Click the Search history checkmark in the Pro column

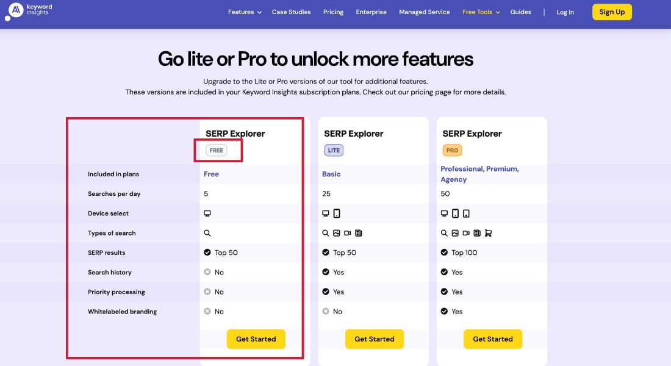(444, 272)
